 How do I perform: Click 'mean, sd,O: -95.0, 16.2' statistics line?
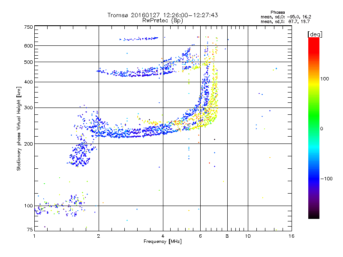click(286, 17)
